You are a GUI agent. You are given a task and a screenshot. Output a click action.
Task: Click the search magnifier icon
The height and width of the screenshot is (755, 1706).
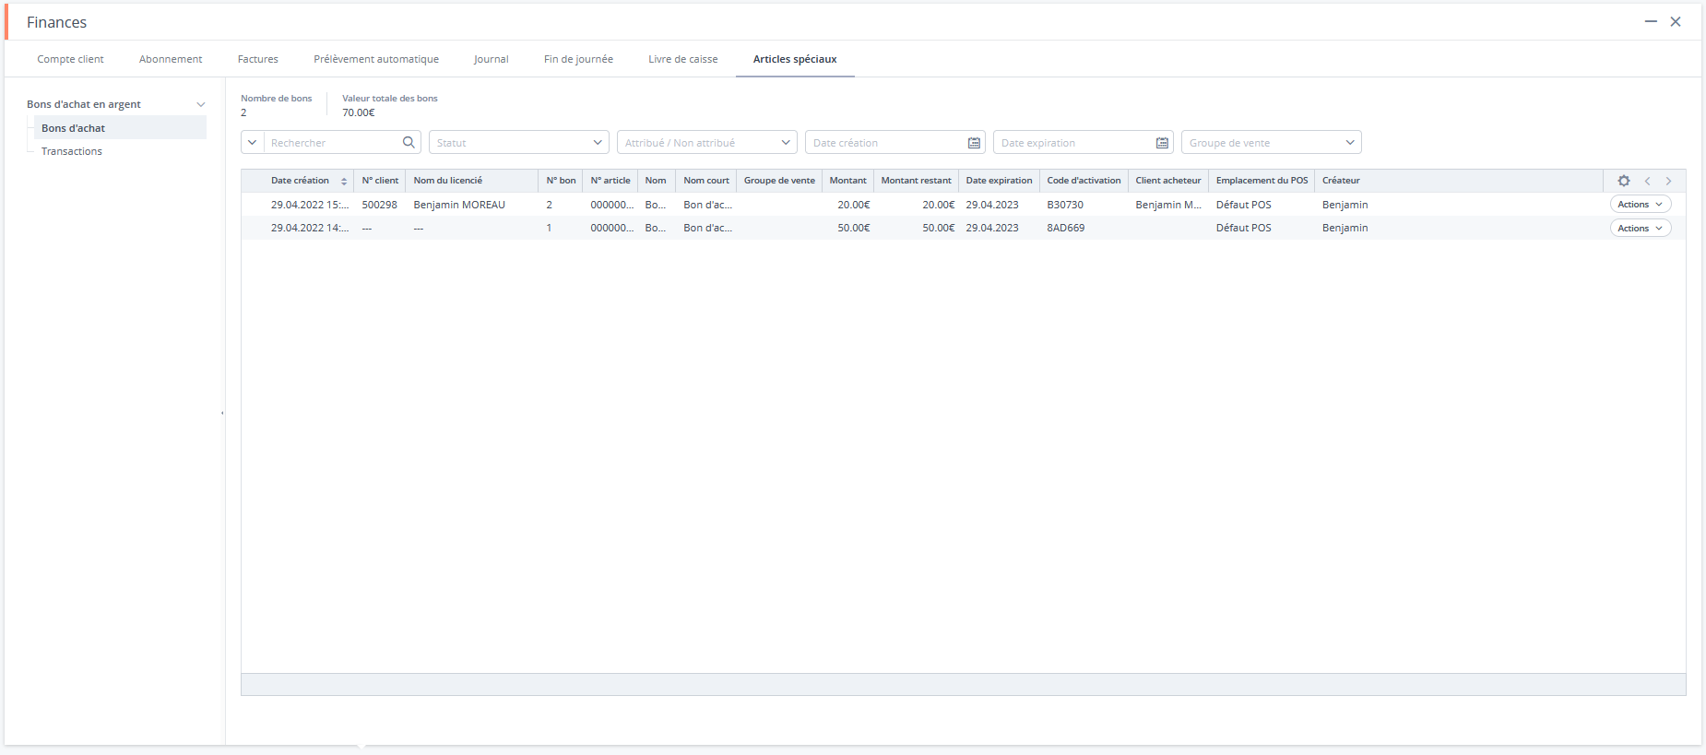point(409,143)
